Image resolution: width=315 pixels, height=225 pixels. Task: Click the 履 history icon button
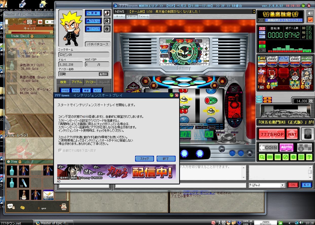(x=107, y=29)
